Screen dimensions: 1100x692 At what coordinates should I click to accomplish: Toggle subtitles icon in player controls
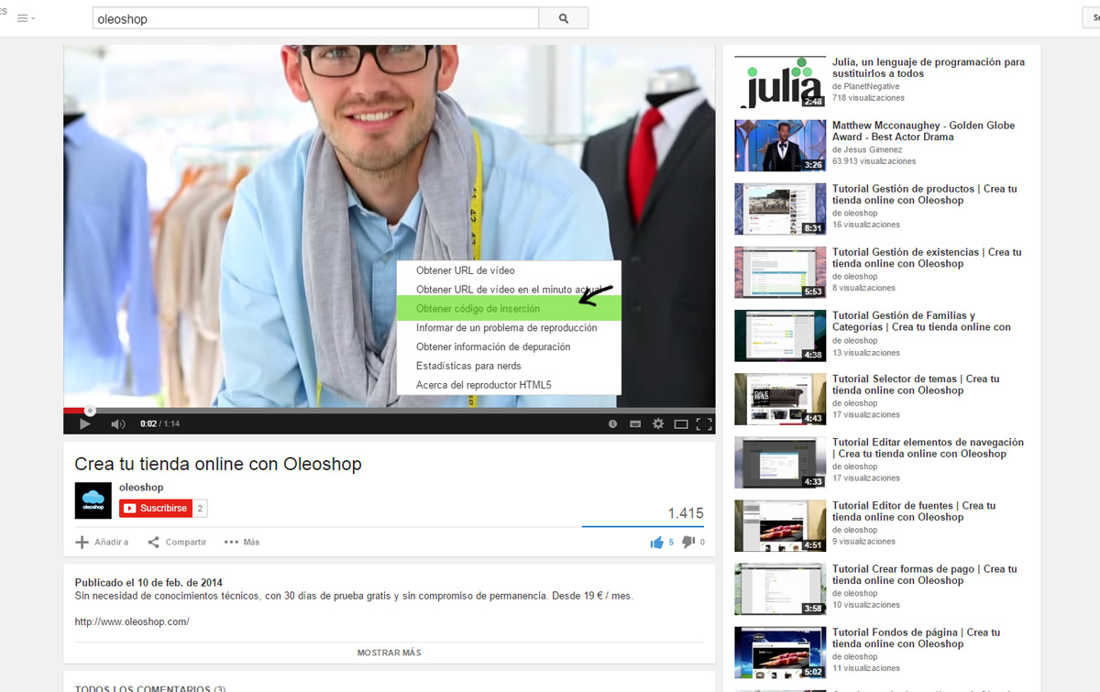(635, 424)
